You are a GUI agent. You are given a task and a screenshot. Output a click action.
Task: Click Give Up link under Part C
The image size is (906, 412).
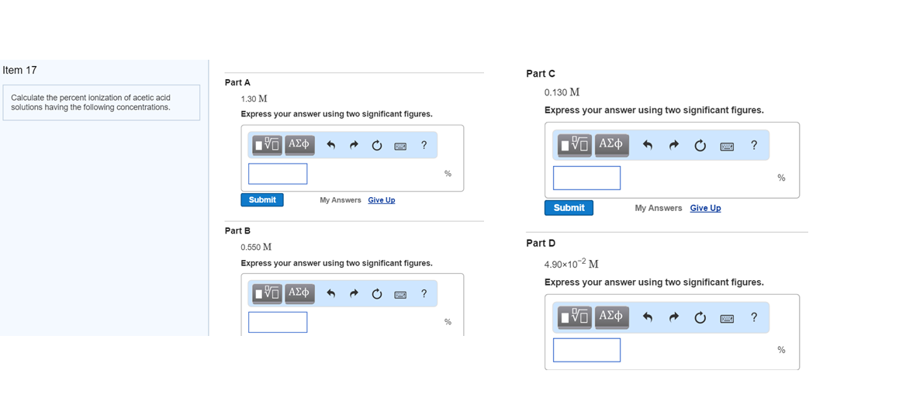point(706,208)
